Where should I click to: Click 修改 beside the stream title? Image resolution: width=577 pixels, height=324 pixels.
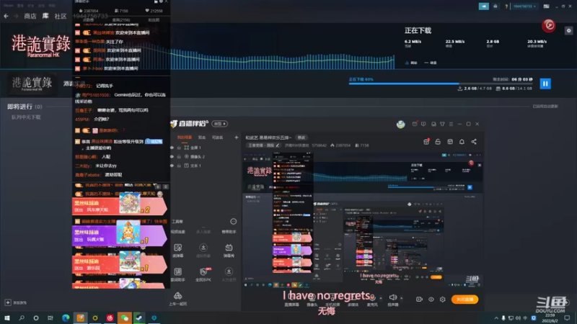pos(301,138)
